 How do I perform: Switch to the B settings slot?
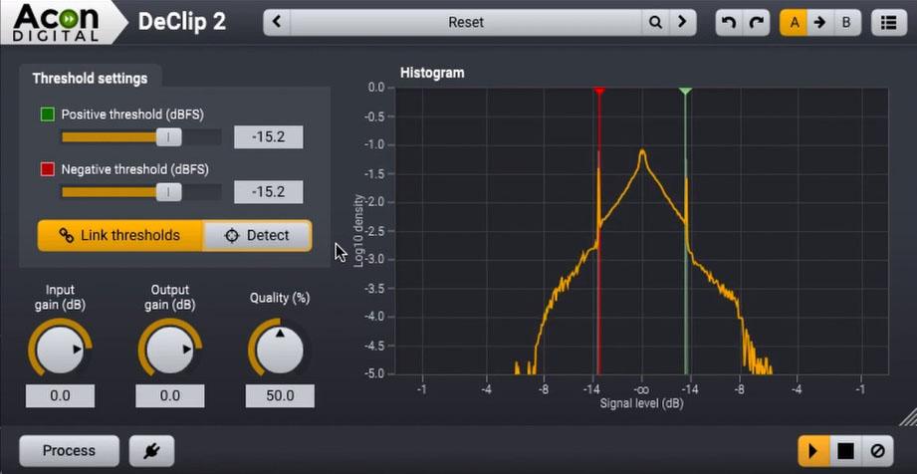pyautogui.click(x=846, y=22)
